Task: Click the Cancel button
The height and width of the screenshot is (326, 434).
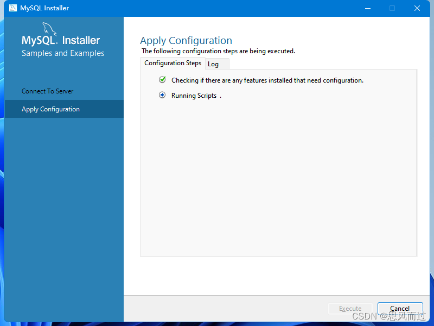Action: 400,308
